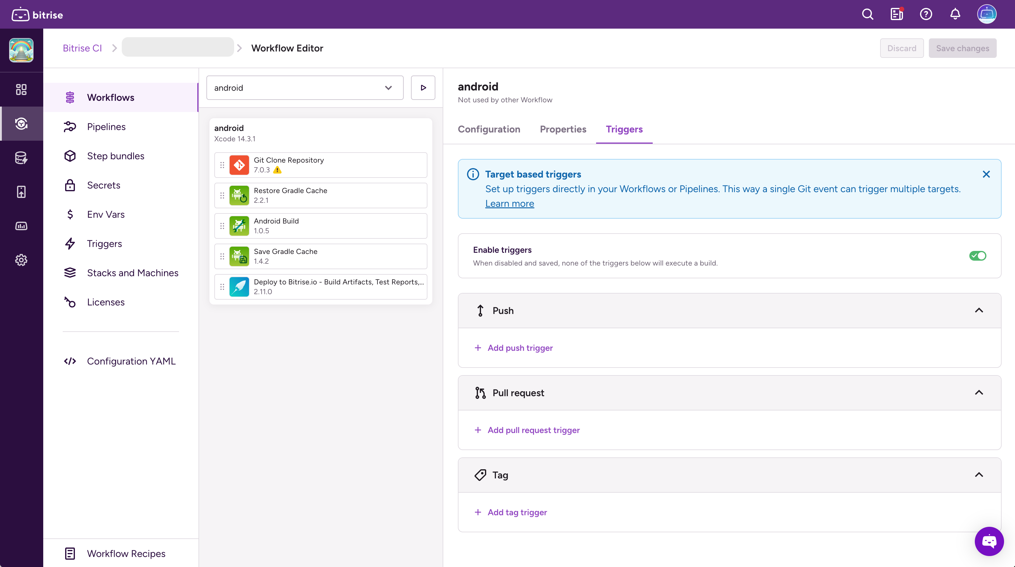Image resolution: width=1015 pixels, height=567 pixels.
Task: Grab the drag handle of Save Gradle Cache
Action: pos(222,256)
